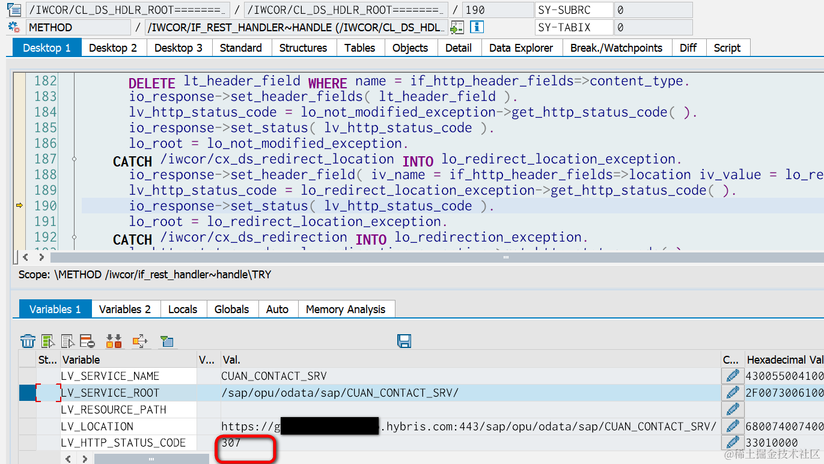Click the pencil edit icon for LV_RESOURCE_PATH

point(732,409)
